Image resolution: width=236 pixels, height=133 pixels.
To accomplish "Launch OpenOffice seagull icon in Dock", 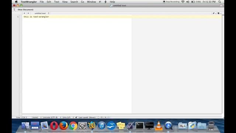I will click(111, 126).
